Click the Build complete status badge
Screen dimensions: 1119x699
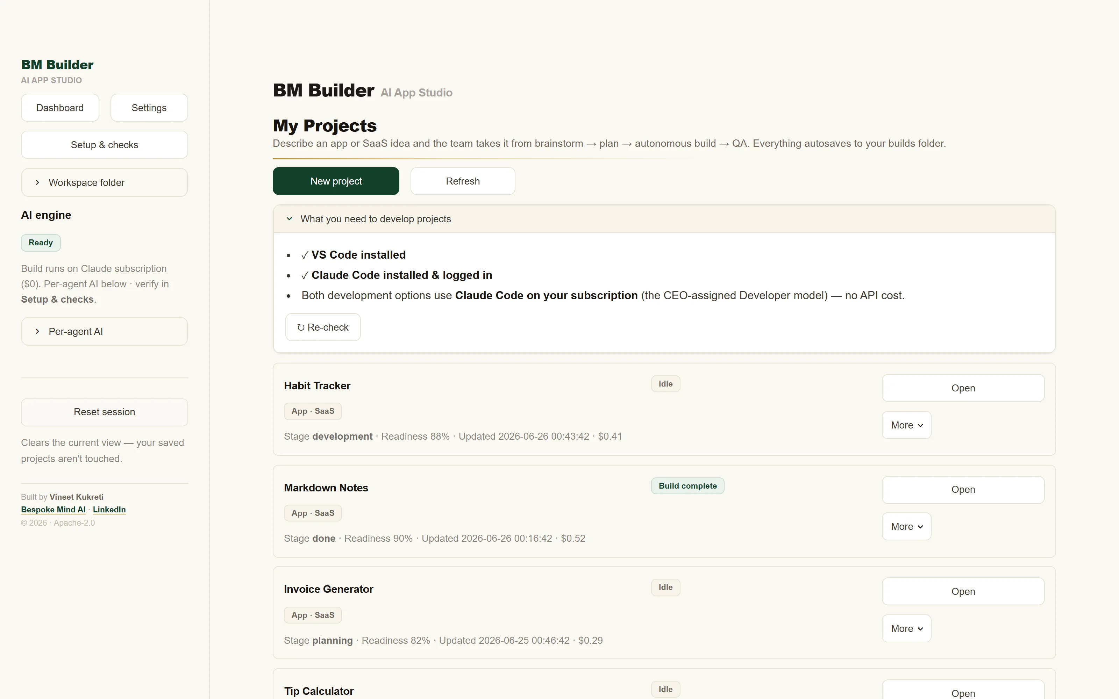(x=687, y=486)
